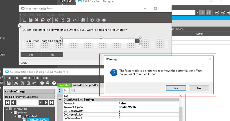The image size is (230, 121).
Task: Collapse the IP_MinOrder tree node
Action: (x=7, y=109)
